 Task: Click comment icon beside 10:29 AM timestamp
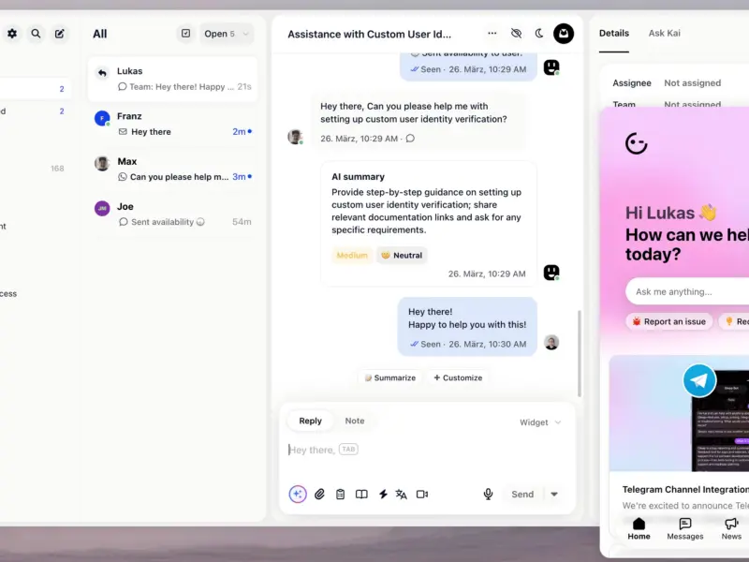410,139
